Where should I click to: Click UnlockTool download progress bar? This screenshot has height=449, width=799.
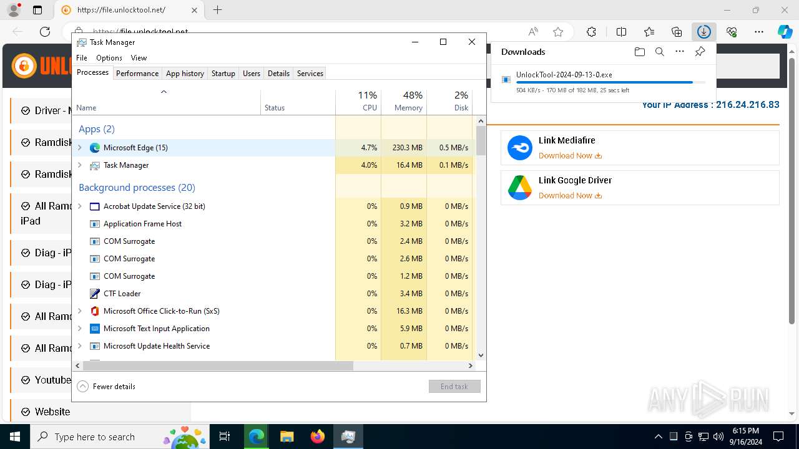tap(611, 82)
